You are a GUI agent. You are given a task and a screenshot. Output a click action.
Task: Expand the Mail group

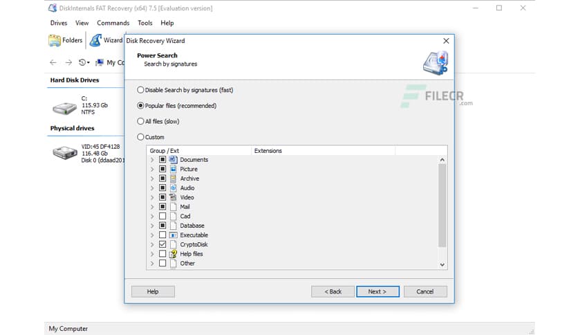coord(152,207)
